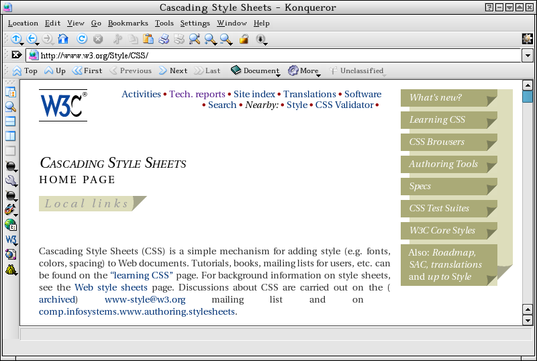Click the wrench icon in left sidebar

pyautogui.click(x=11, y=180)
